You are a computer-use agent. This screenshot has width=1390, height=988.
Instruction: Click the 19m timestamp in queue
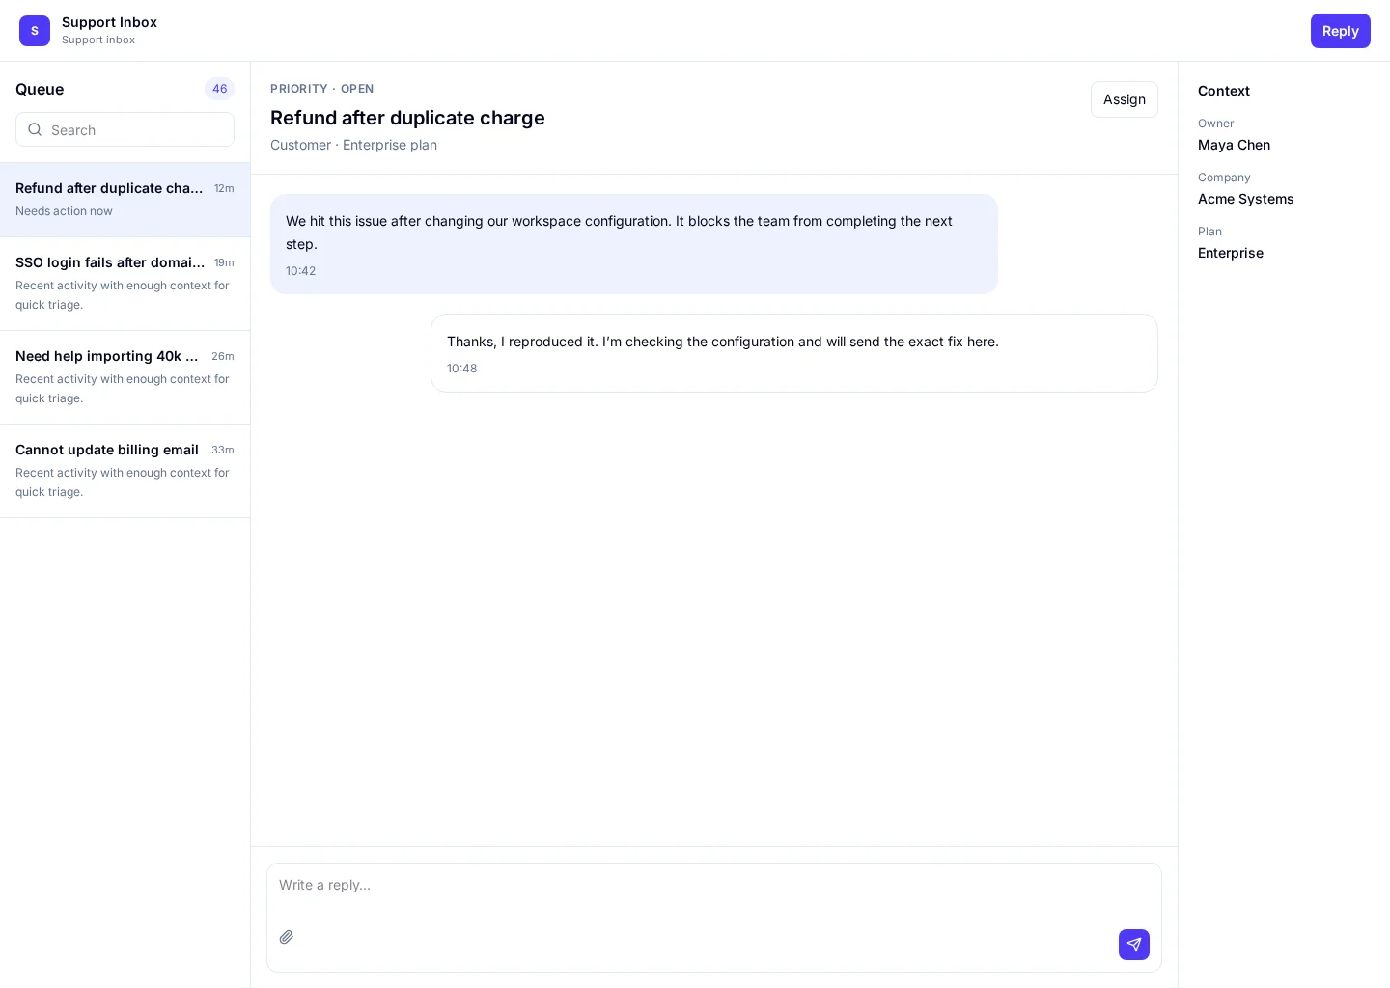pos(224,262)
